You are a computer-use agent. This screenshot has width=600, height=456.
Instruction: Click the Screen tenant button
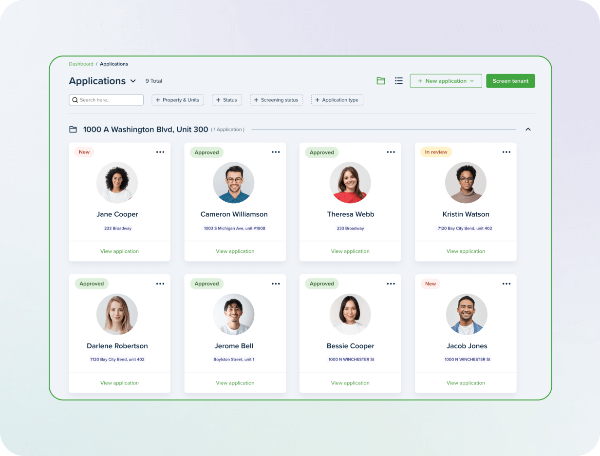pyautogui.click(x=510, y=80)
